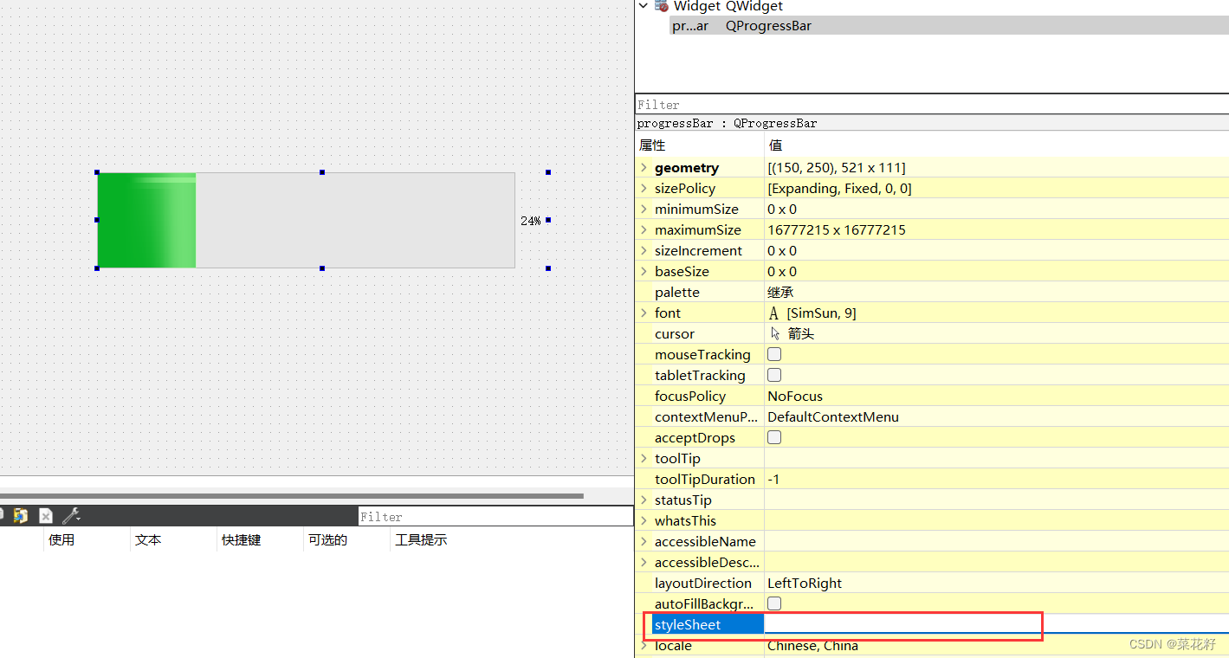Click the top-left selection handle of progress bar
The height and width of the screenshot is (658, 1229).
pyautogui.click(x=97, y=172)
